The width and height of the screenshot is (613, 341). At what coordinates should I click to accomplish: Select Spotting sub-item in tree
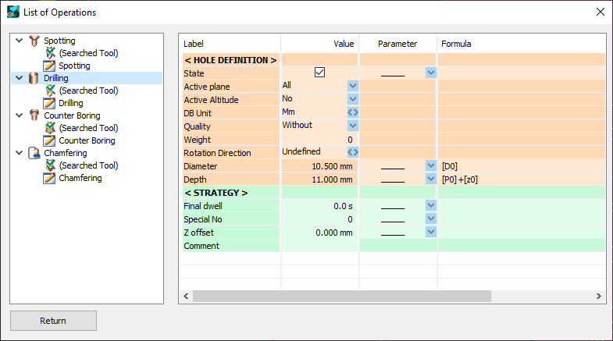tap(74, 66)
